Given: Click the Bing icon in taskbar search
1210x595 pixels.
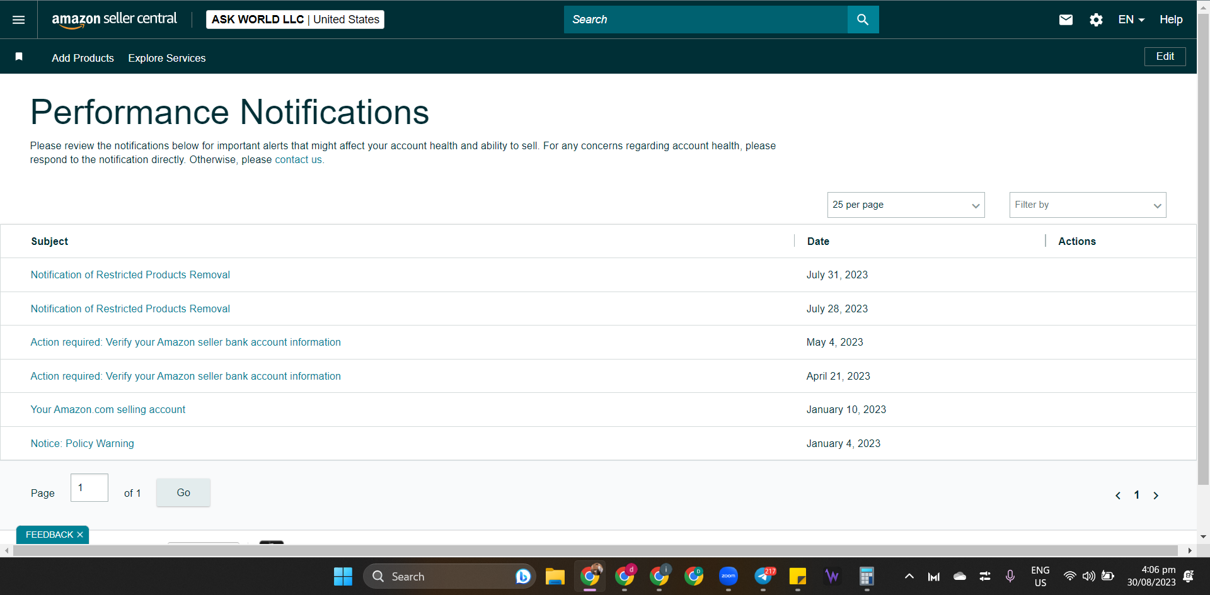Looking at the screenshot, I should click(x=522, y=576).
